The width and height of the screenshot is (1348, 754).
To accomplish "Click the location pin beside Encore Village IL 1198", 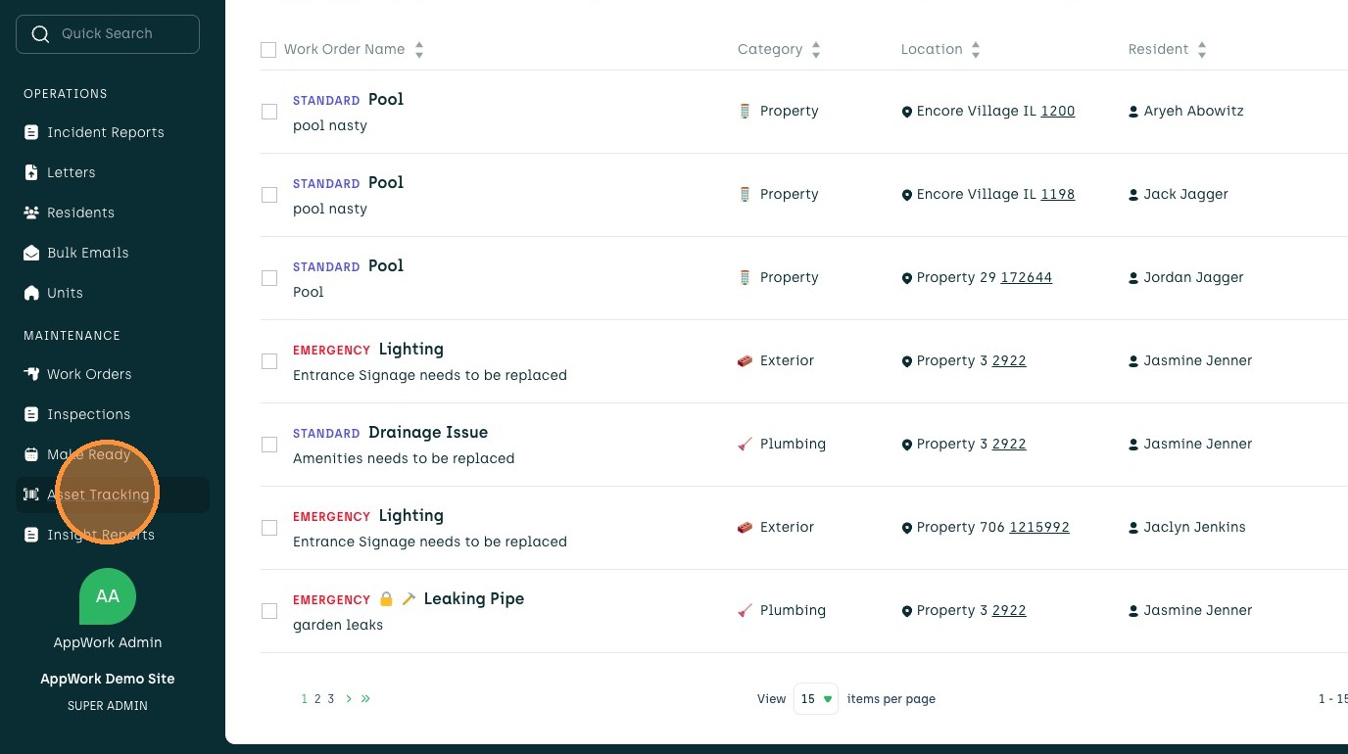I will pos(907,195).
